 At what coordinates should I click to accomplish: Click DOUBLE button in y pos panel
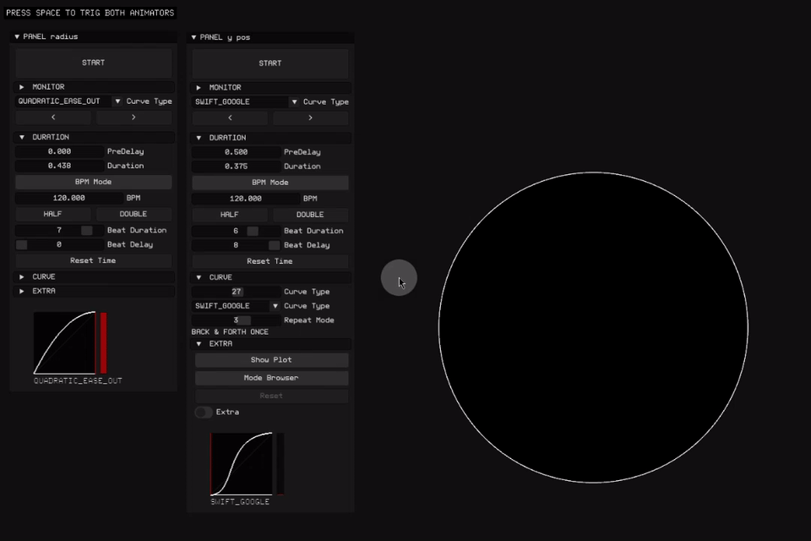point(311,215)
